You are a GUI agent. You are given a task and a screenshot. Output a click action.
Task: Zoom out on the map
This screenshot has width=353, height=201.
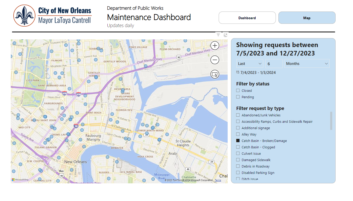(x=215, y=60)
